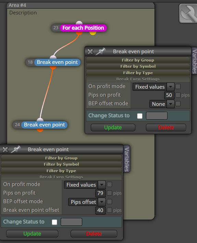Pin the lower Break even point panel

pos(16,150)
